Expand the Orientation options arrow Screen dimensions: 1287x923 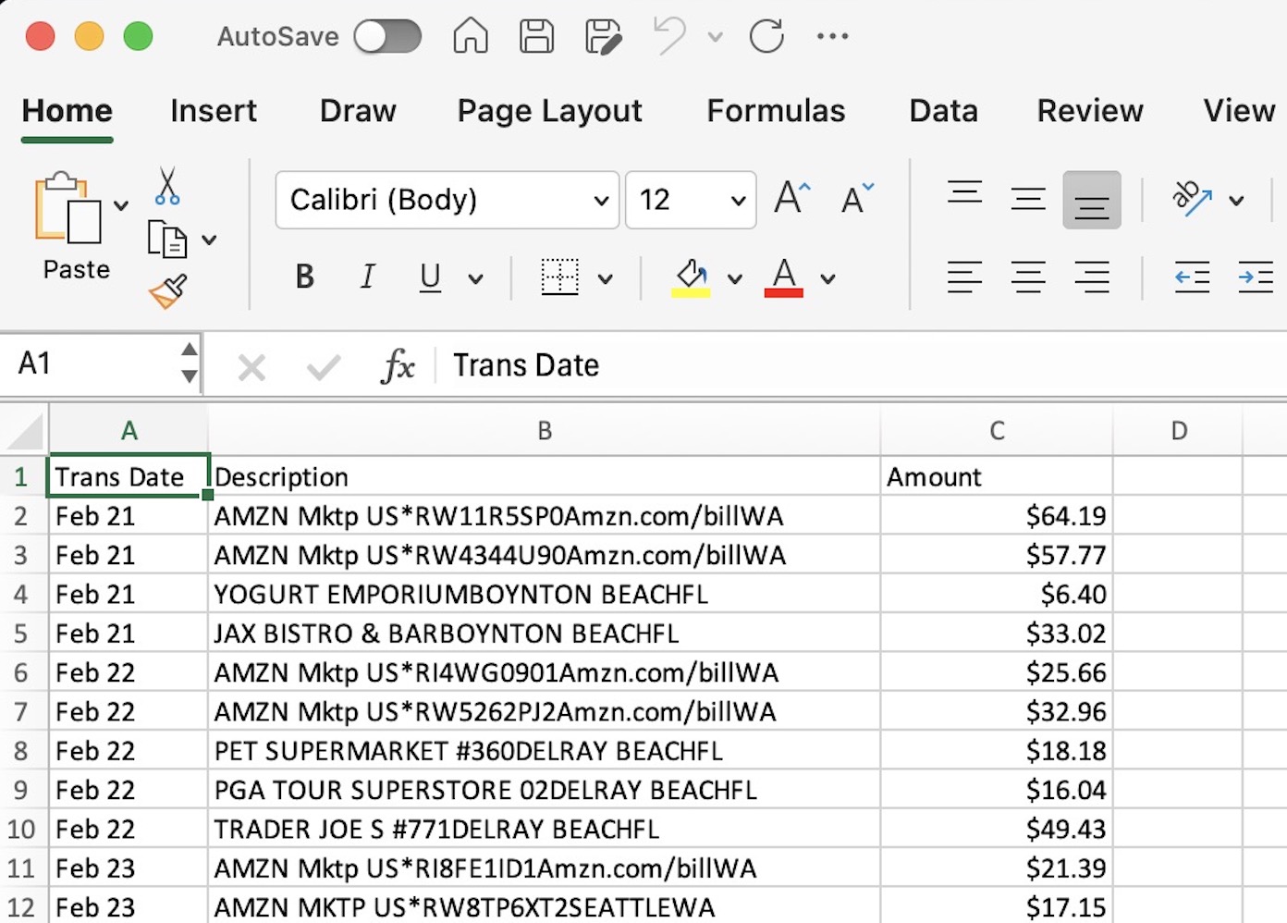[1236, 201]
